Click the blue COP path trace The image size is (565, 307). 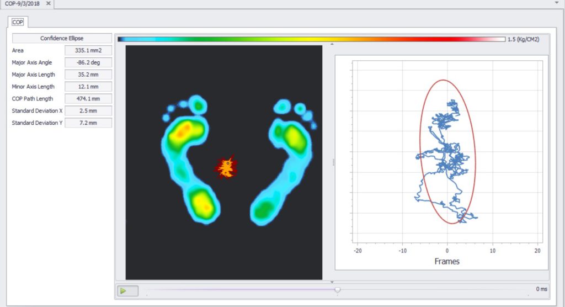point(446,161)
